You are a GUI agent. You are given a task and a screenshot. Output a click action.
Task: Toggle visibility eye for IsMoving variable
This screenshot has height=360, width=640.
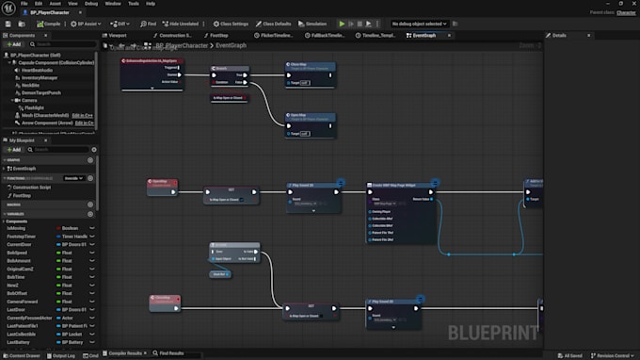pos(92,228)
